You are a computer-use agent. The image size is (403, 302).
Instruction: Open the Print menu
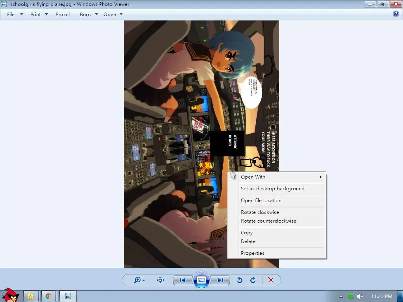35,15
